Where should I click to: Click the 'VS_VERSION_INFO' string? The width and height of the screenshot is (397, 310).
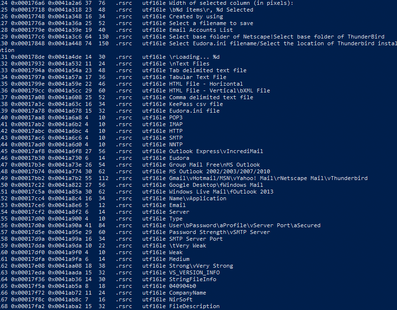pos(194,272)
